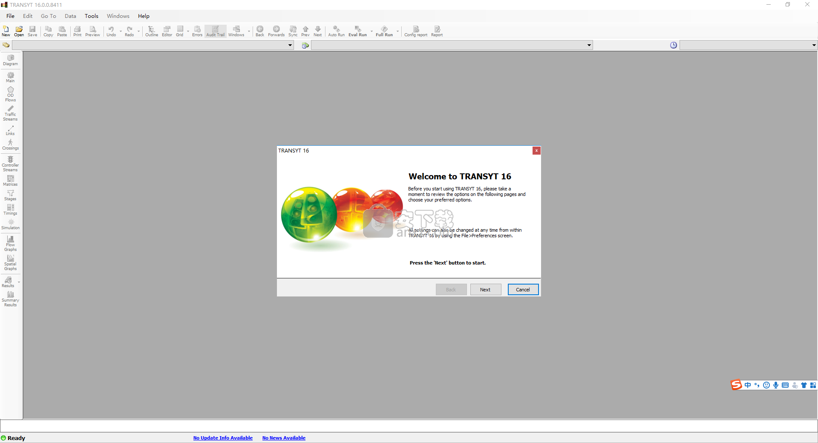
Task: Click the Print toolbar icon
Action: [x=77, y=31]
